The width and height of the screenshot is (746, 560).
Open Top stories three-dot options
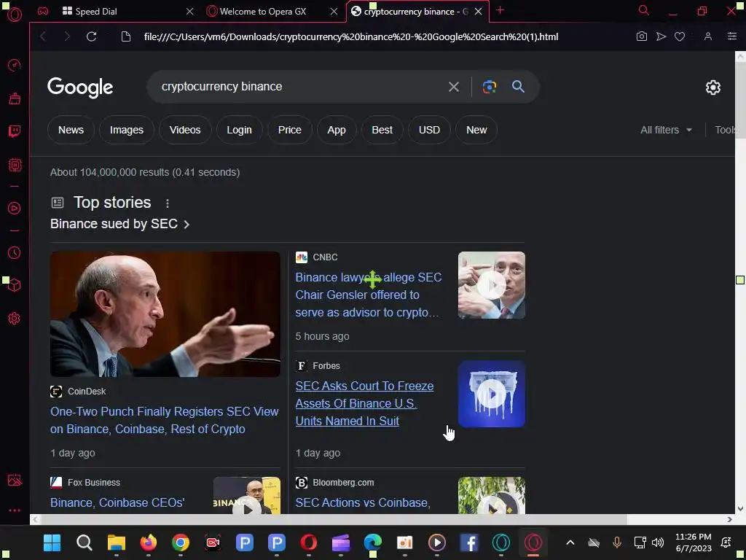[x=168, y=203]
